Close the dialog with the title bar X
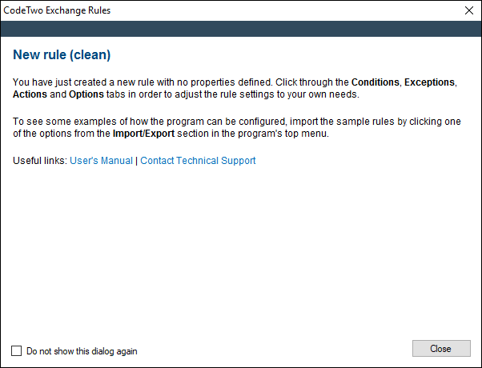Viewport: 482px width, 368px height. click(468, 10)
